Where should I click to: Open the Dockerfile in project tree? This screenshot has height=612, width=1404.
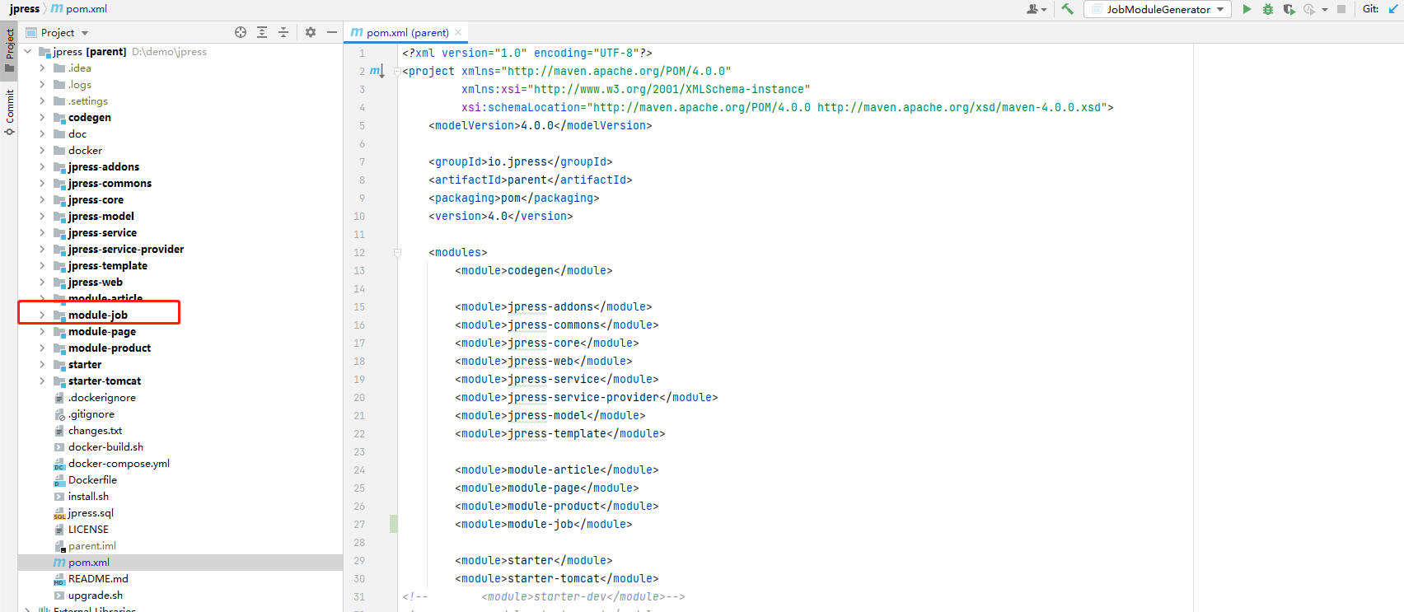[92, 480]
